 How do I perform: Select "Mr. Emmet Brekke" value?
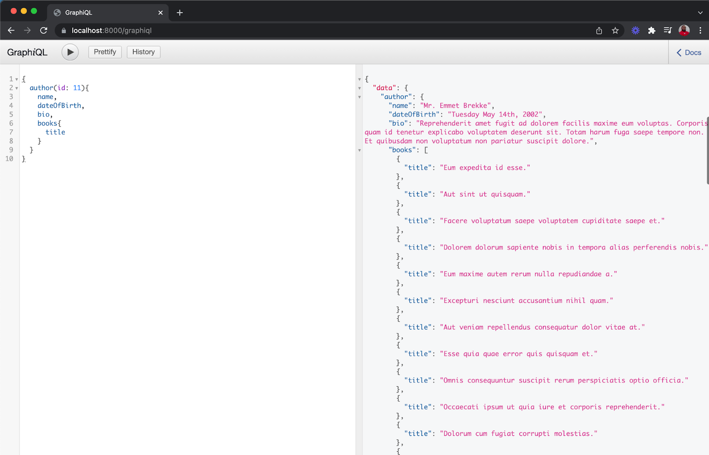[456, 105]
